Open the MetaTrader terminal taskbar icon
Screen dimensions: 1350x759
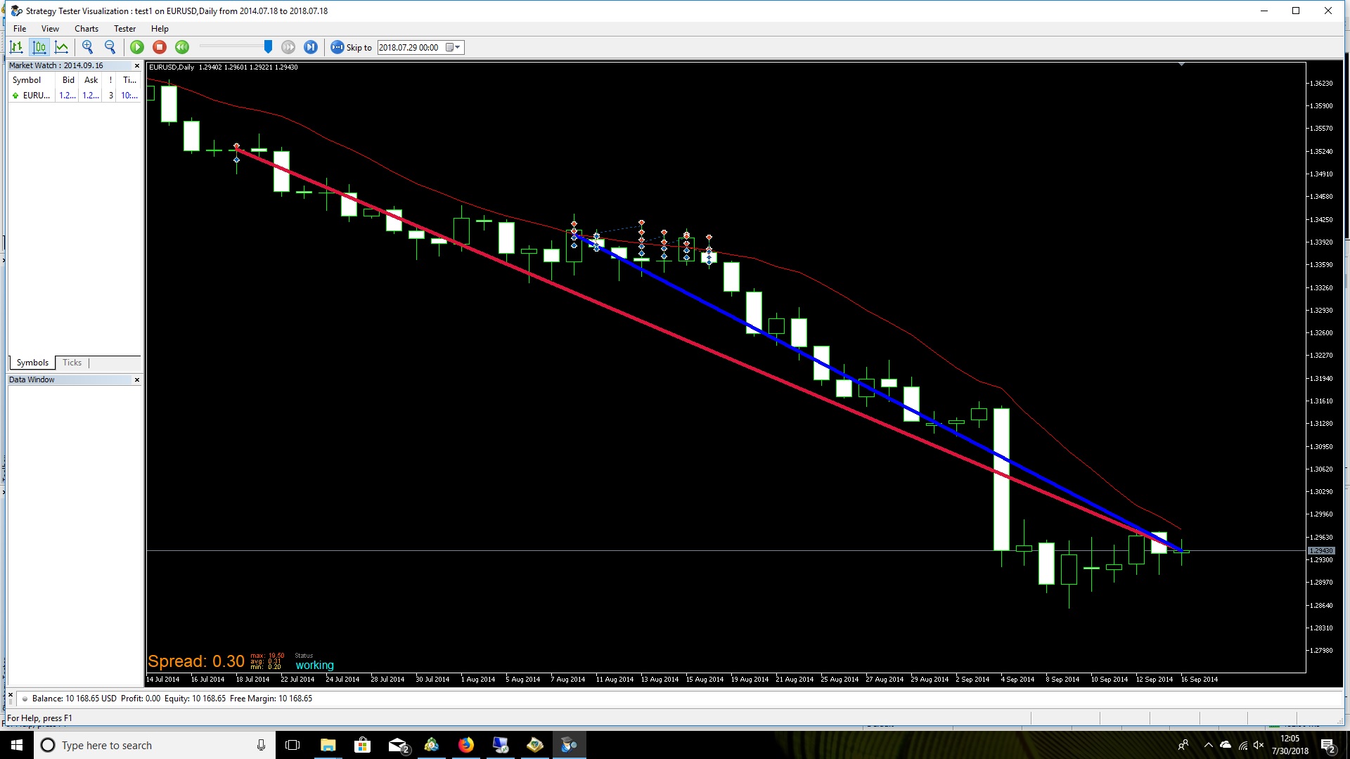point(432,745)
